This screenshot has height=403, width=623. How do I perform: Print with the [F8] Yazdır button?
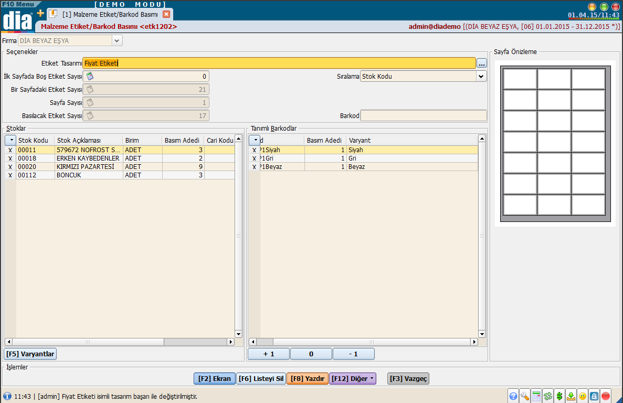[x=308, y=378]
